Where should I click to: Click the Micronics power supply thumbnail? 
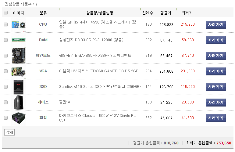point(19,118)
